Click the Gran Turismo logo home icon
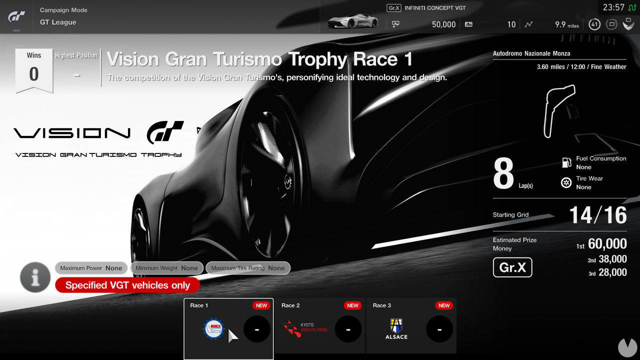 point(16,17)
